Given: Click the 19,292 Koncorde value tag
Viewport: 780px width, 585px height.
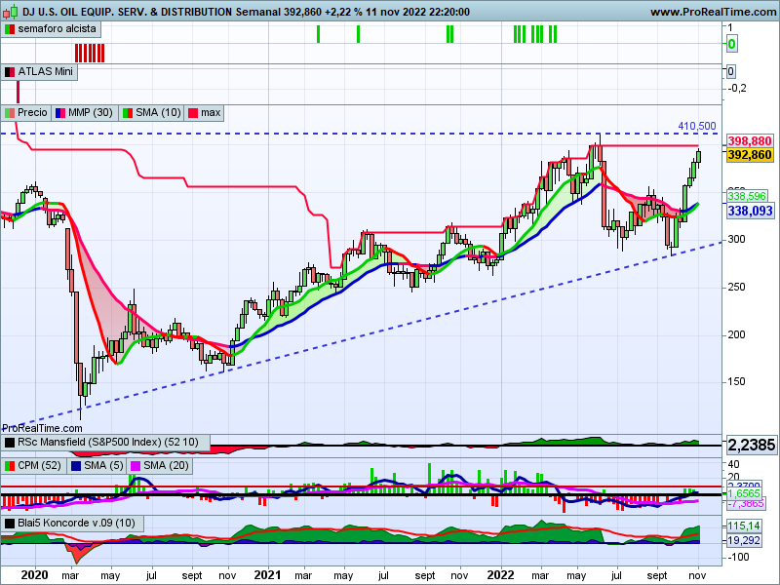Looking at the screenshot, I should [x=744, y=540].
